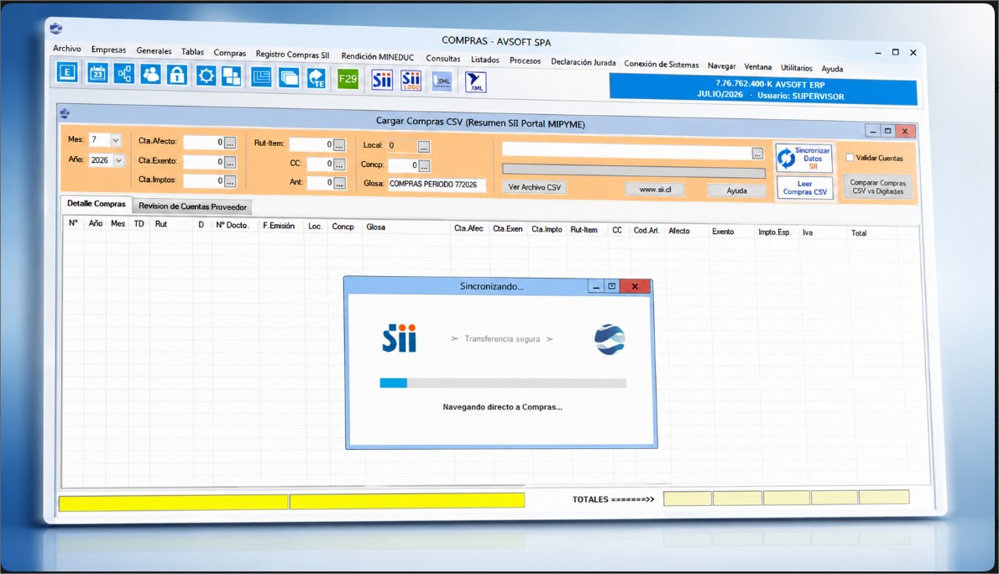The height and width of the screenshot is (574, 999).
Task: Click the Sii toolbar icon
Action: pos(382,80)
